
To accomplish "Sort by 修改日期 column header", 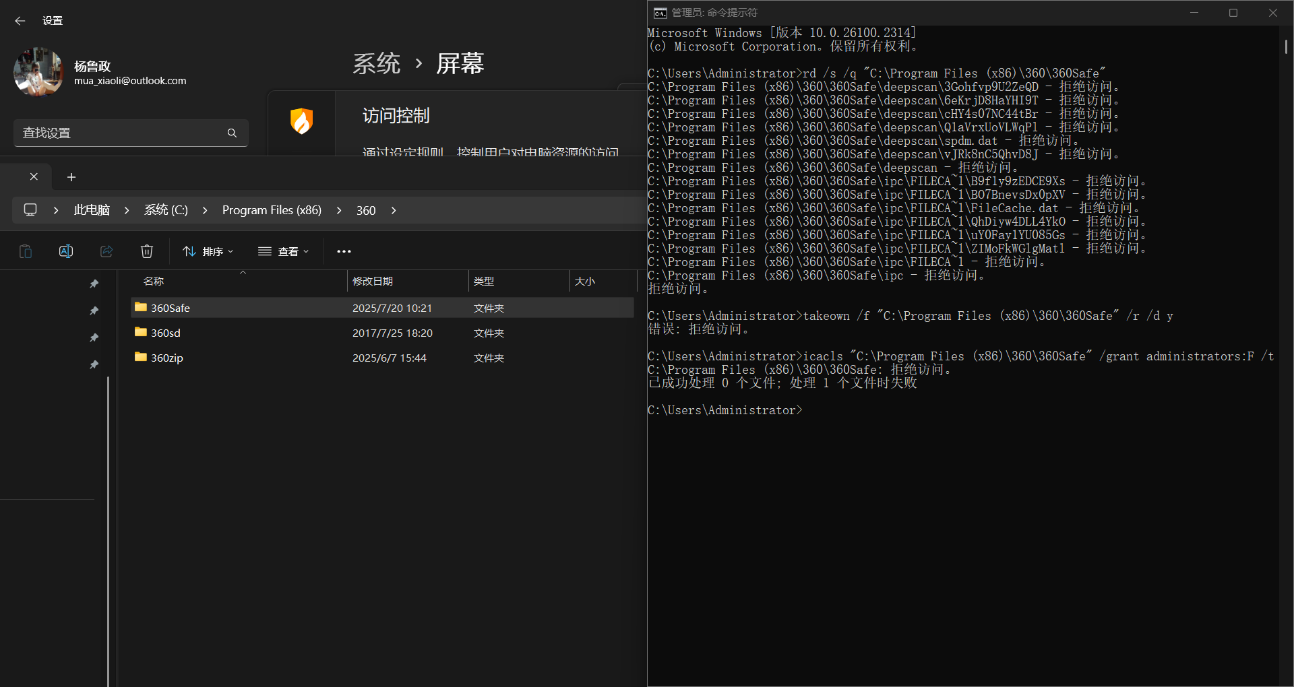I will (x=373, y=281).
